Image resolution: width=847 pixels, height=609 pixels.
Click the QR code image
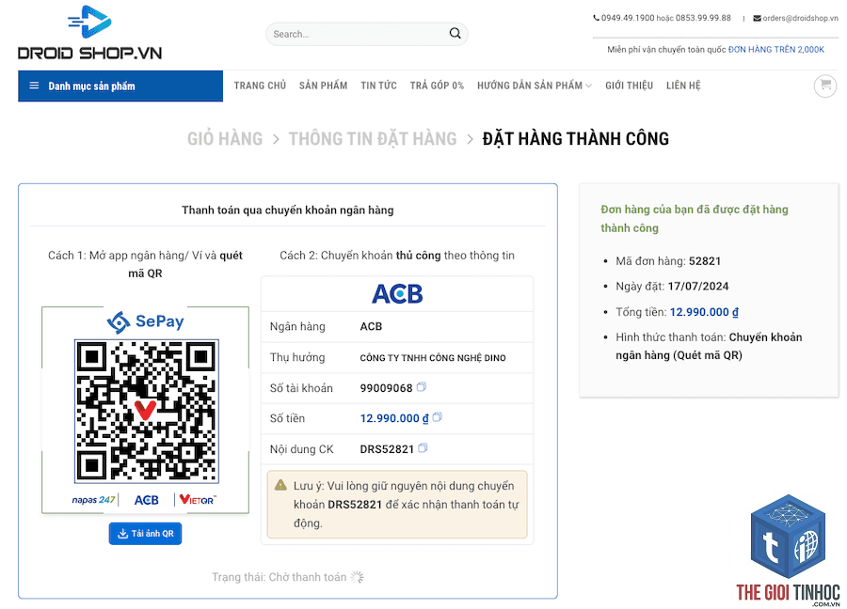[147, 411]
